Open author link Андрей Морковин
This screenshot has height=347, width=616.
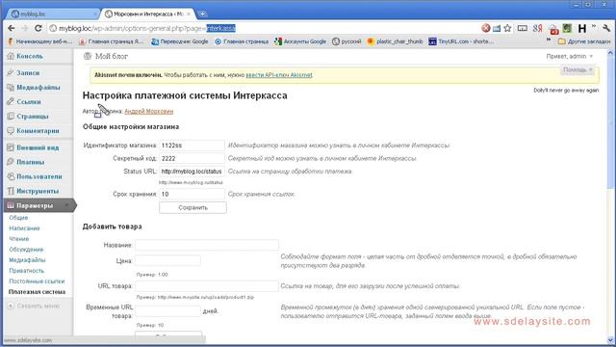148,112
